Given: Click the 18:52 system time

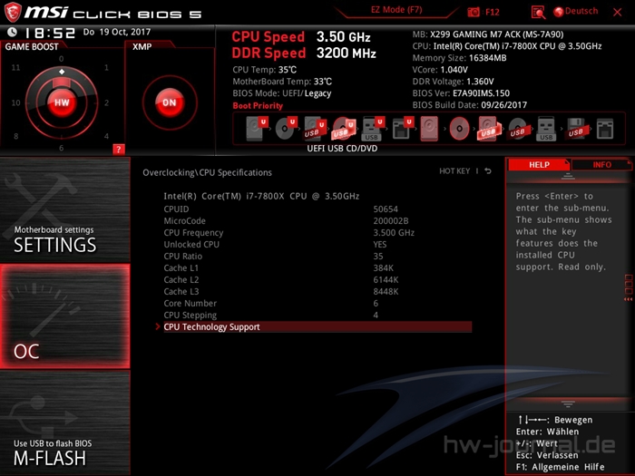Looking at the screenshot, I should pos(50,33).
